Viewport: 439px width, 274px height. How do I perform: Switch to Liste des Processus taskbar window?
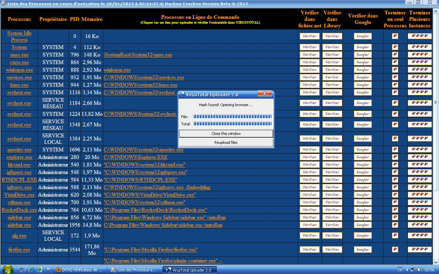(134, 270)
